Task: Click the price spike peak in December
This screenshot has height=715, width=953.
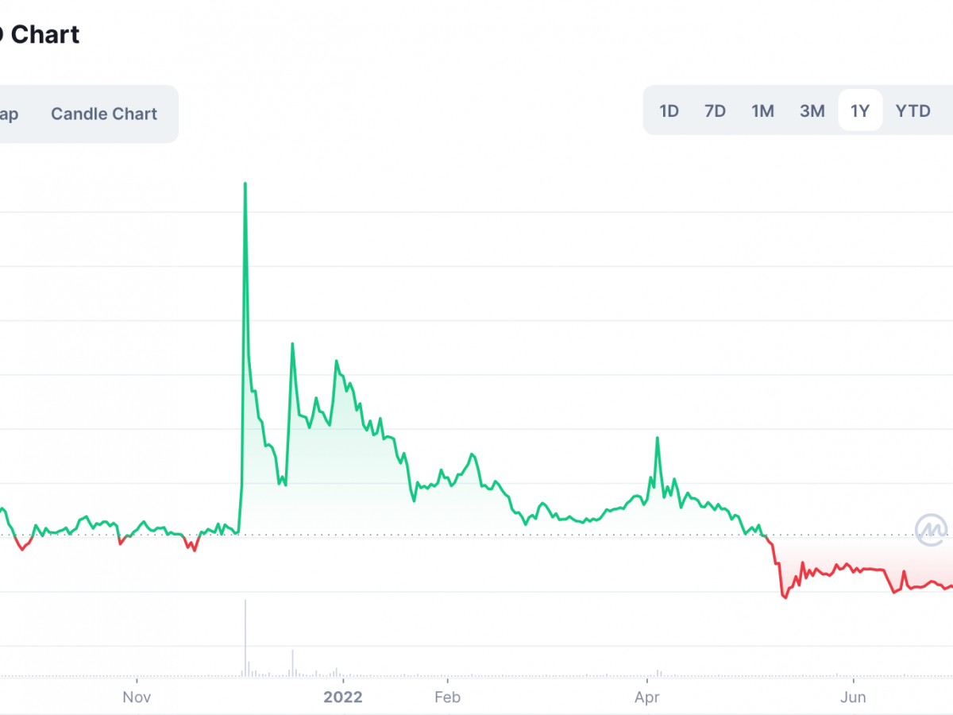Action: (245, 184)
